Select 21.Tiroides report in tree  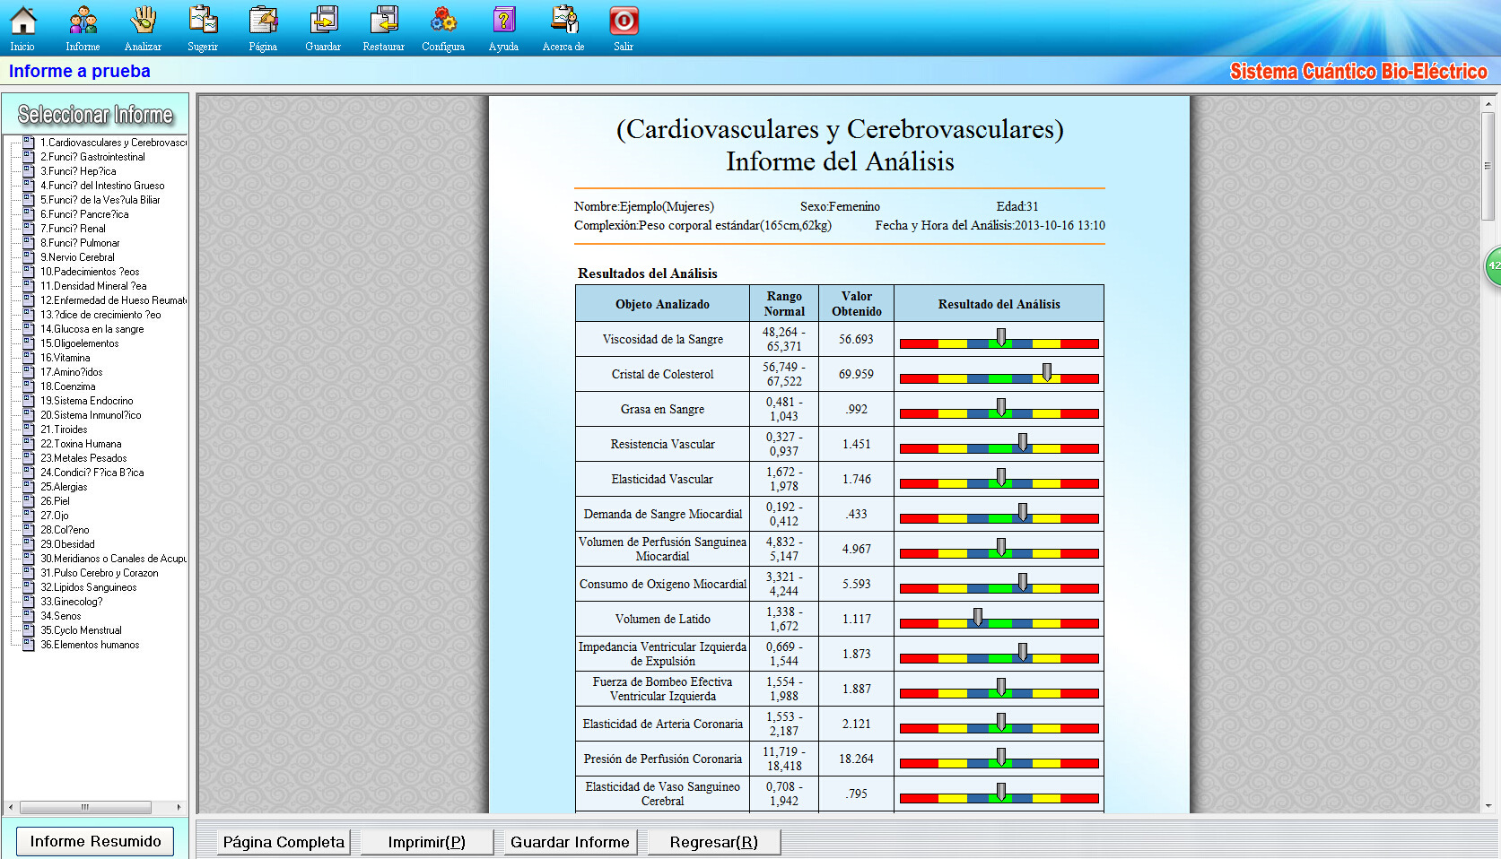point(64,429)
